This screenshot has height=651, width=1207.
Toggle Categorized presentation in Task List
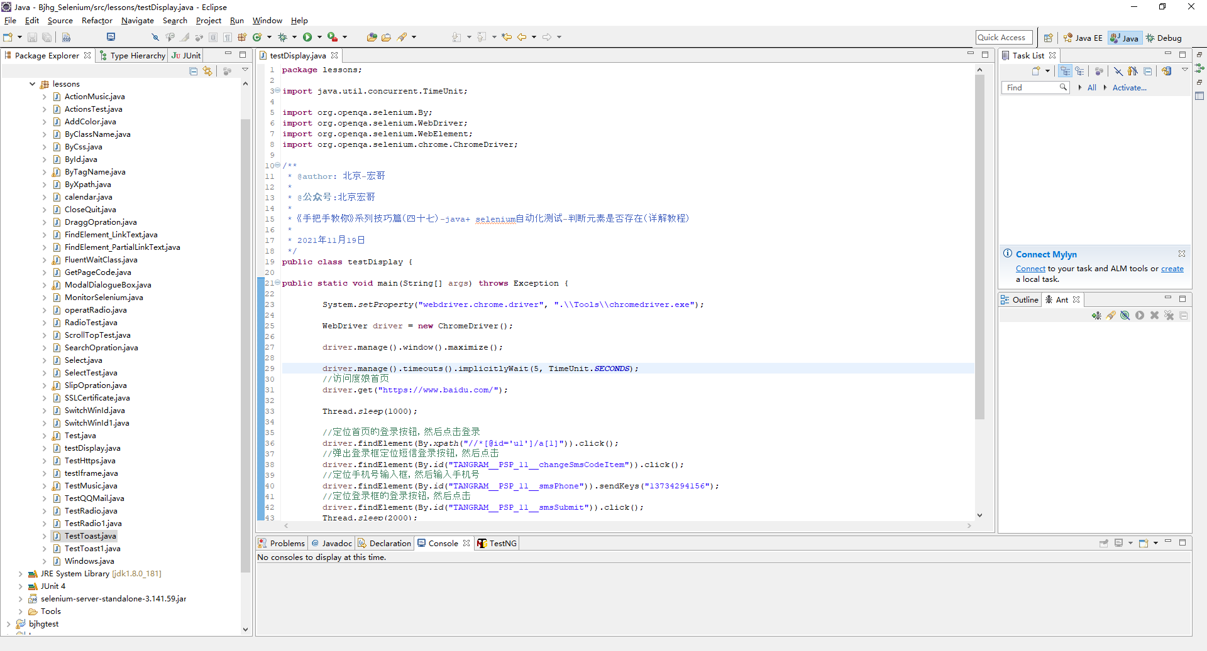[x=1065, y=72]
